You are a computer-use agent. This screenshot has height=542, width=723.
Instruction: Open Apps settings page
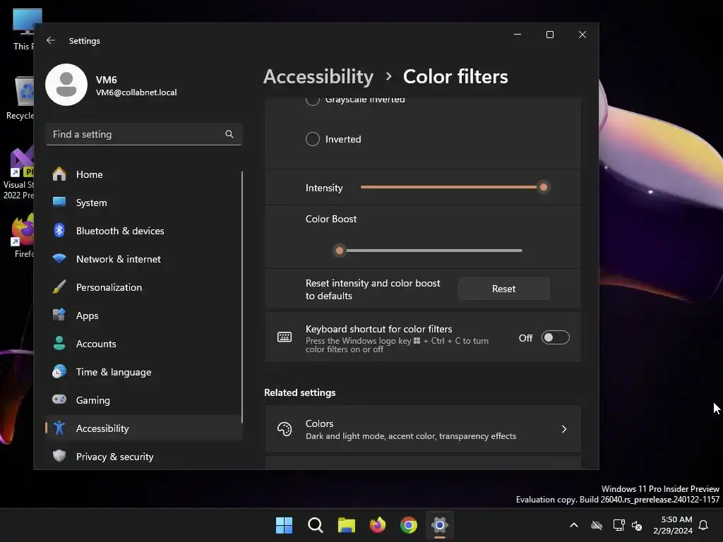tap(143, 315)
